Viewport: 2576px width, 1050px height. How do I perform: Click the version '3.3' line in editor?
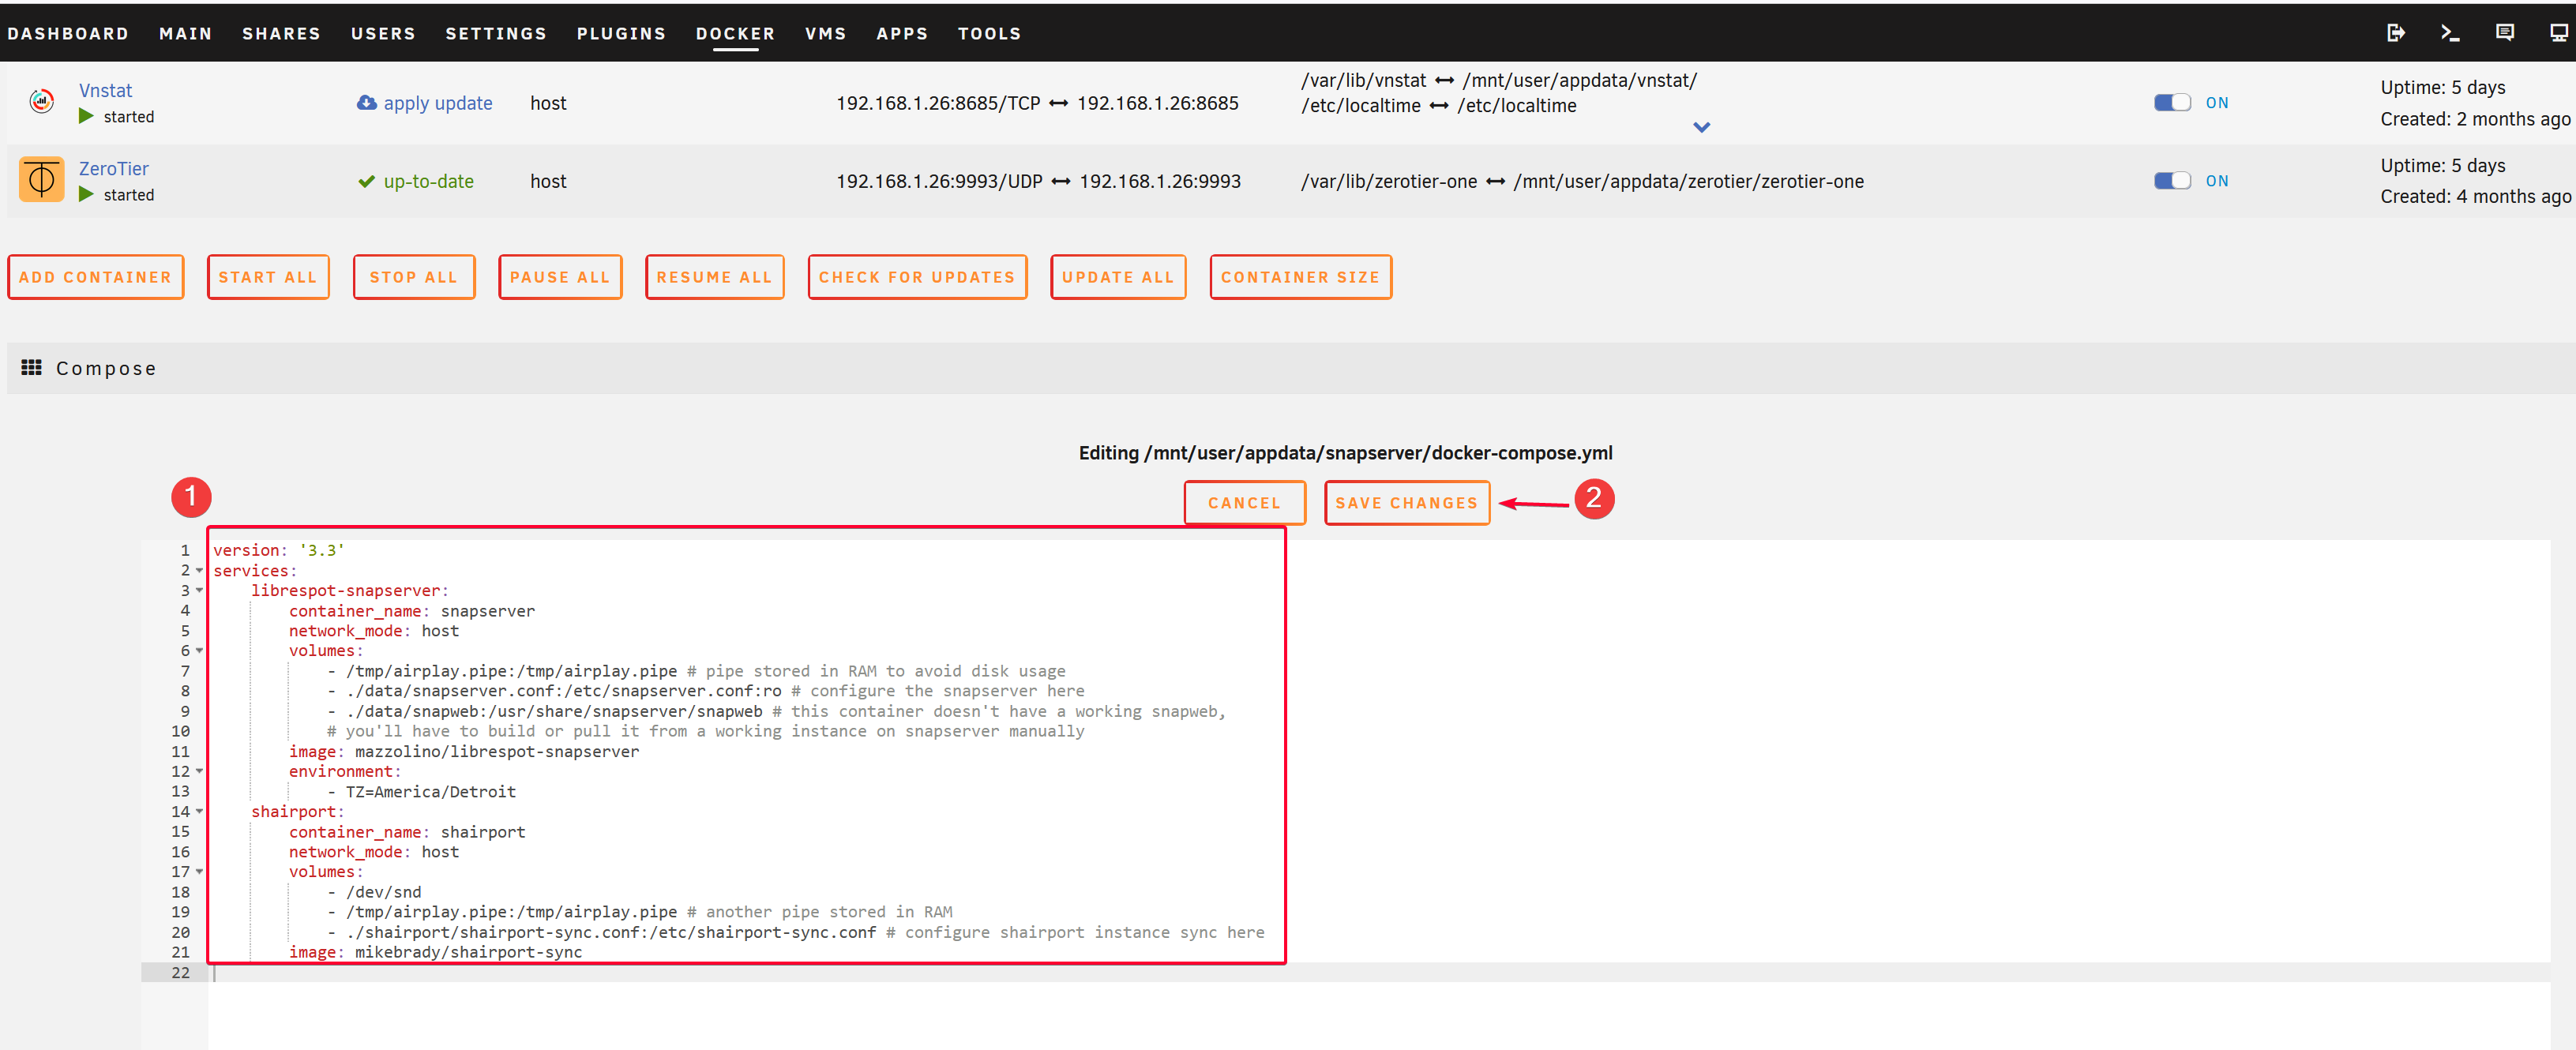coord(278,550)
